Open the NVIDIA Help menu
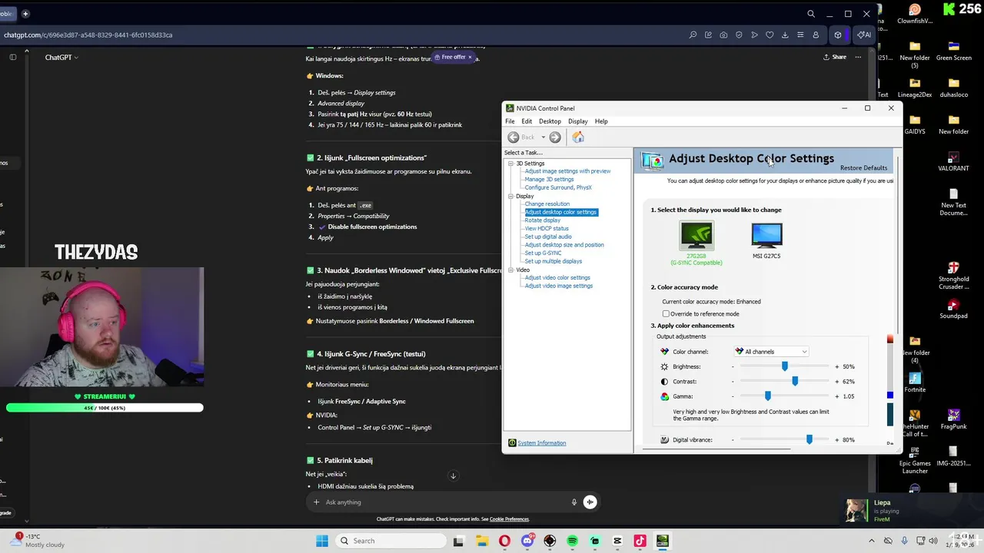Screen dimensions: 984x553 pos(601,121)
